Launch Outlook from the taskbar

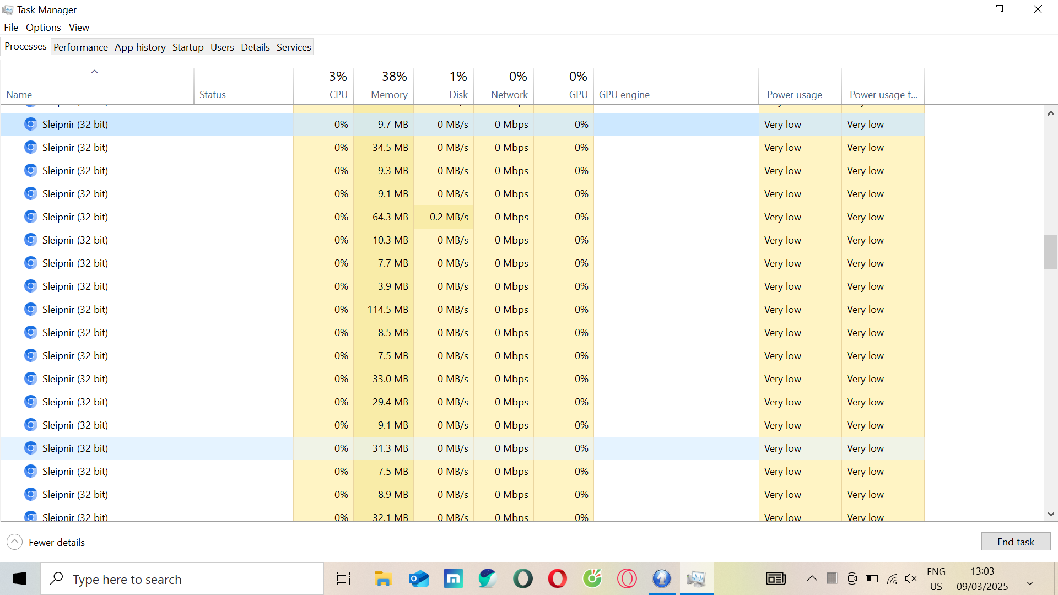(418, 579)
